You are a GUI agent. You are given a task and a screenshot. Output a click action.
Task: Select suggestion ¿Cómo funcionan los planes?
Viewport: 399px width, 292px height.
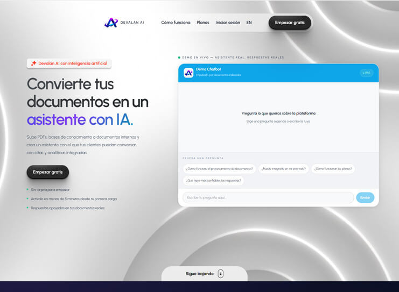333,169
